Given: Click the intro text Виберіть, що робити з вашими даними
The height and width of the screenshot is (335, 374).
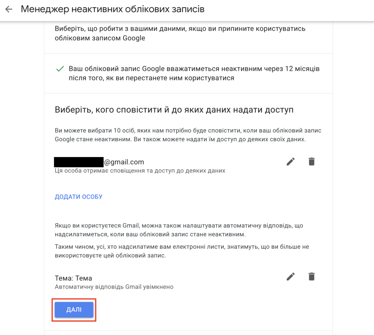Looking at the screenshot, I should click(x=180, y=33).
